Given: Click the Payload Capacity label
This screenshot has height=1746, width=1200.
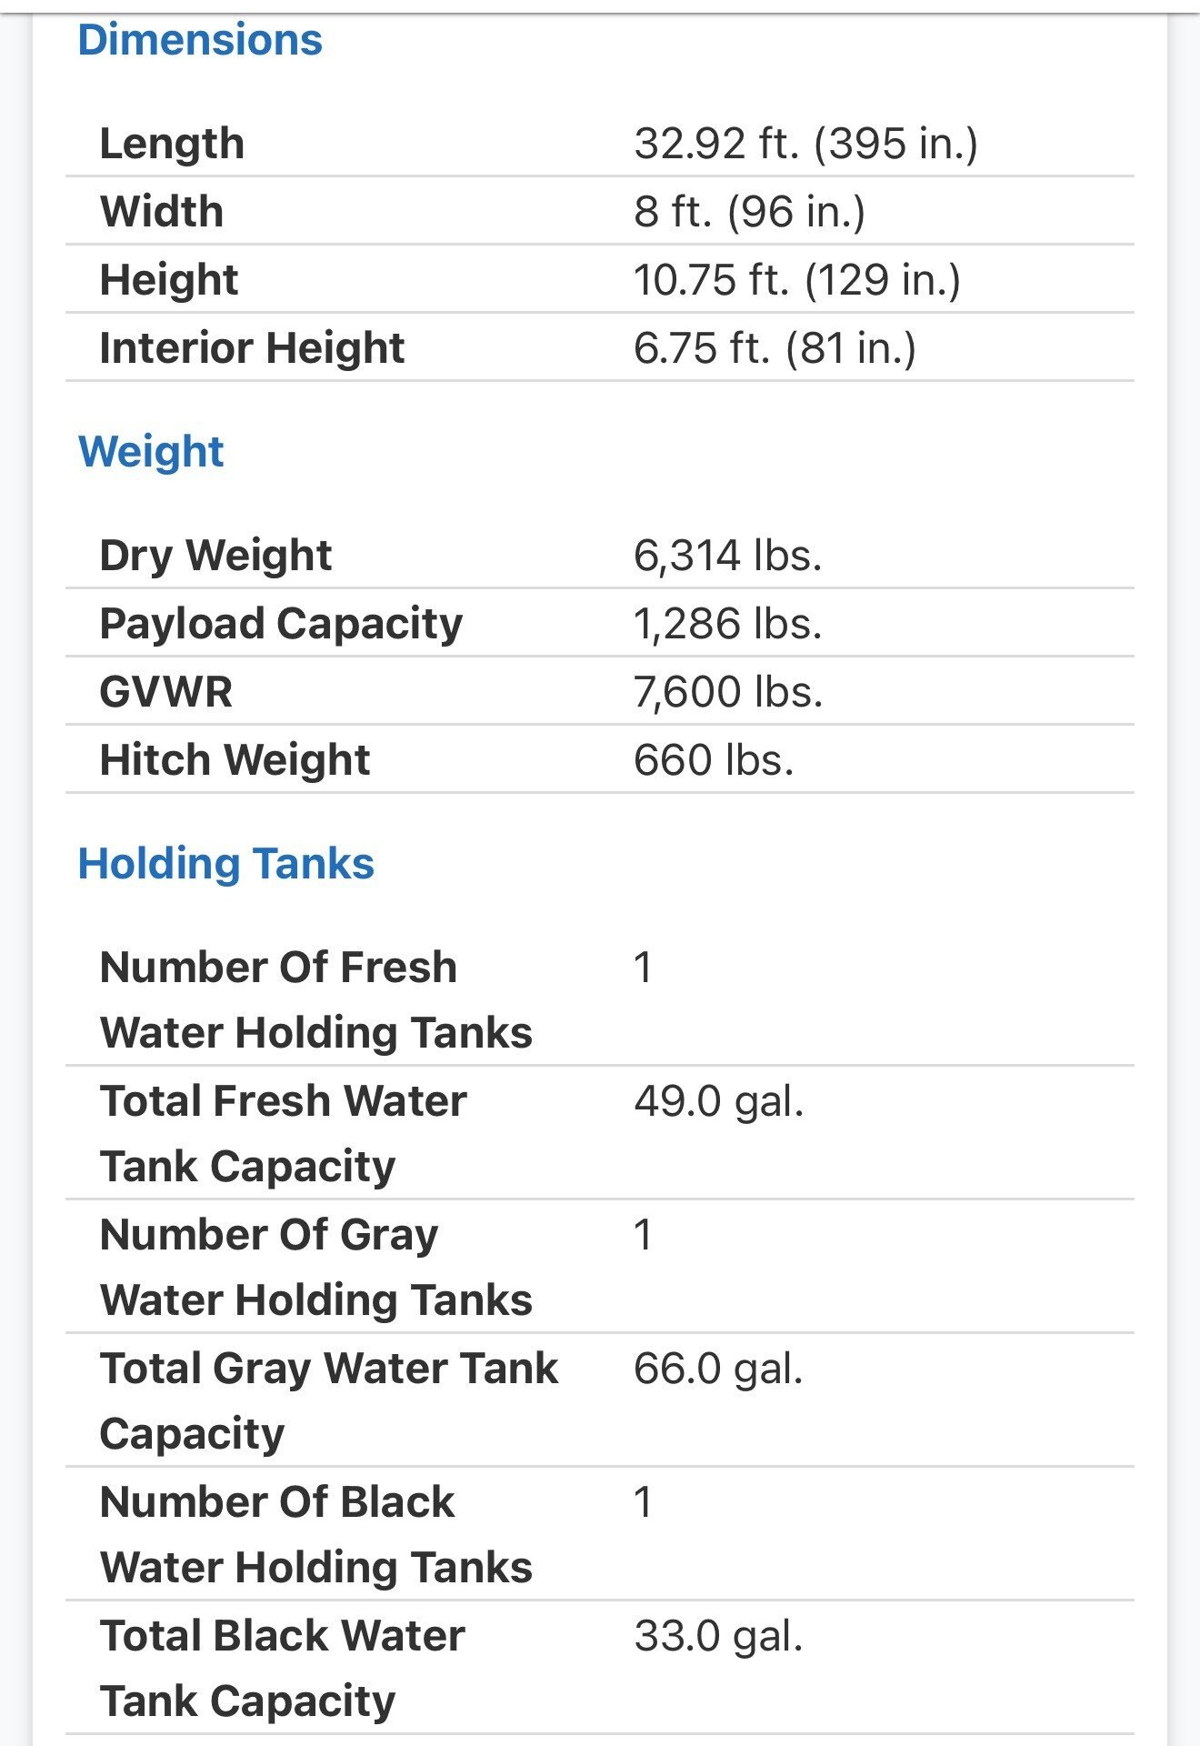Looking at the screenshot, I should coord(281,623).
